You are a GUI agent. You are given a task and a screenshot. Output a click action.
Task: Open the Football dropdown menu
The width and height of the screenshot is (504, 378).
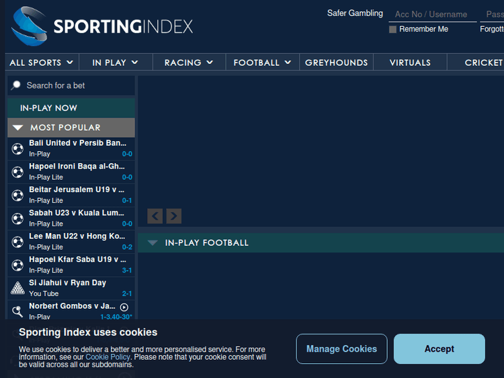263,62
